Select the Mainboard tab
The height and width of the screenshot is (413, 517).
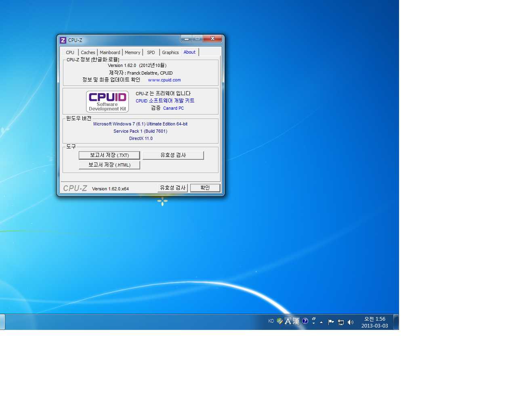point(110,52)
